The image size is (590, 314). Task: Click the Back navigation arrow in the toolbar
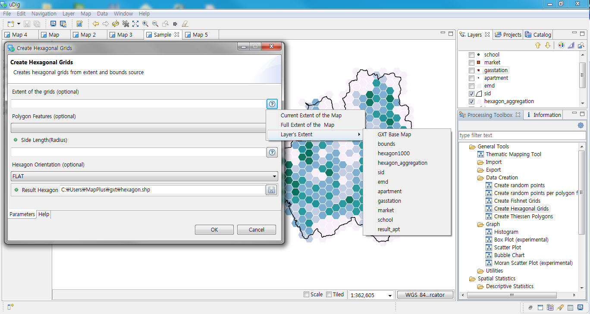96,24
